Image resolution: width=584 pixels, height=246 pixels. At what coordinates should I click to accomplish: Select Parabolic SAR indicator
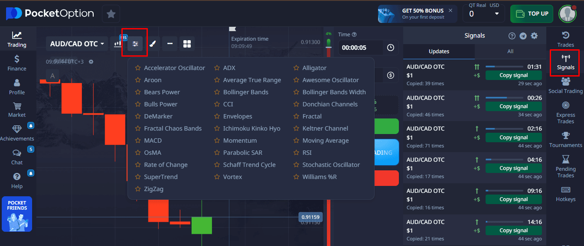coord(242,153)
